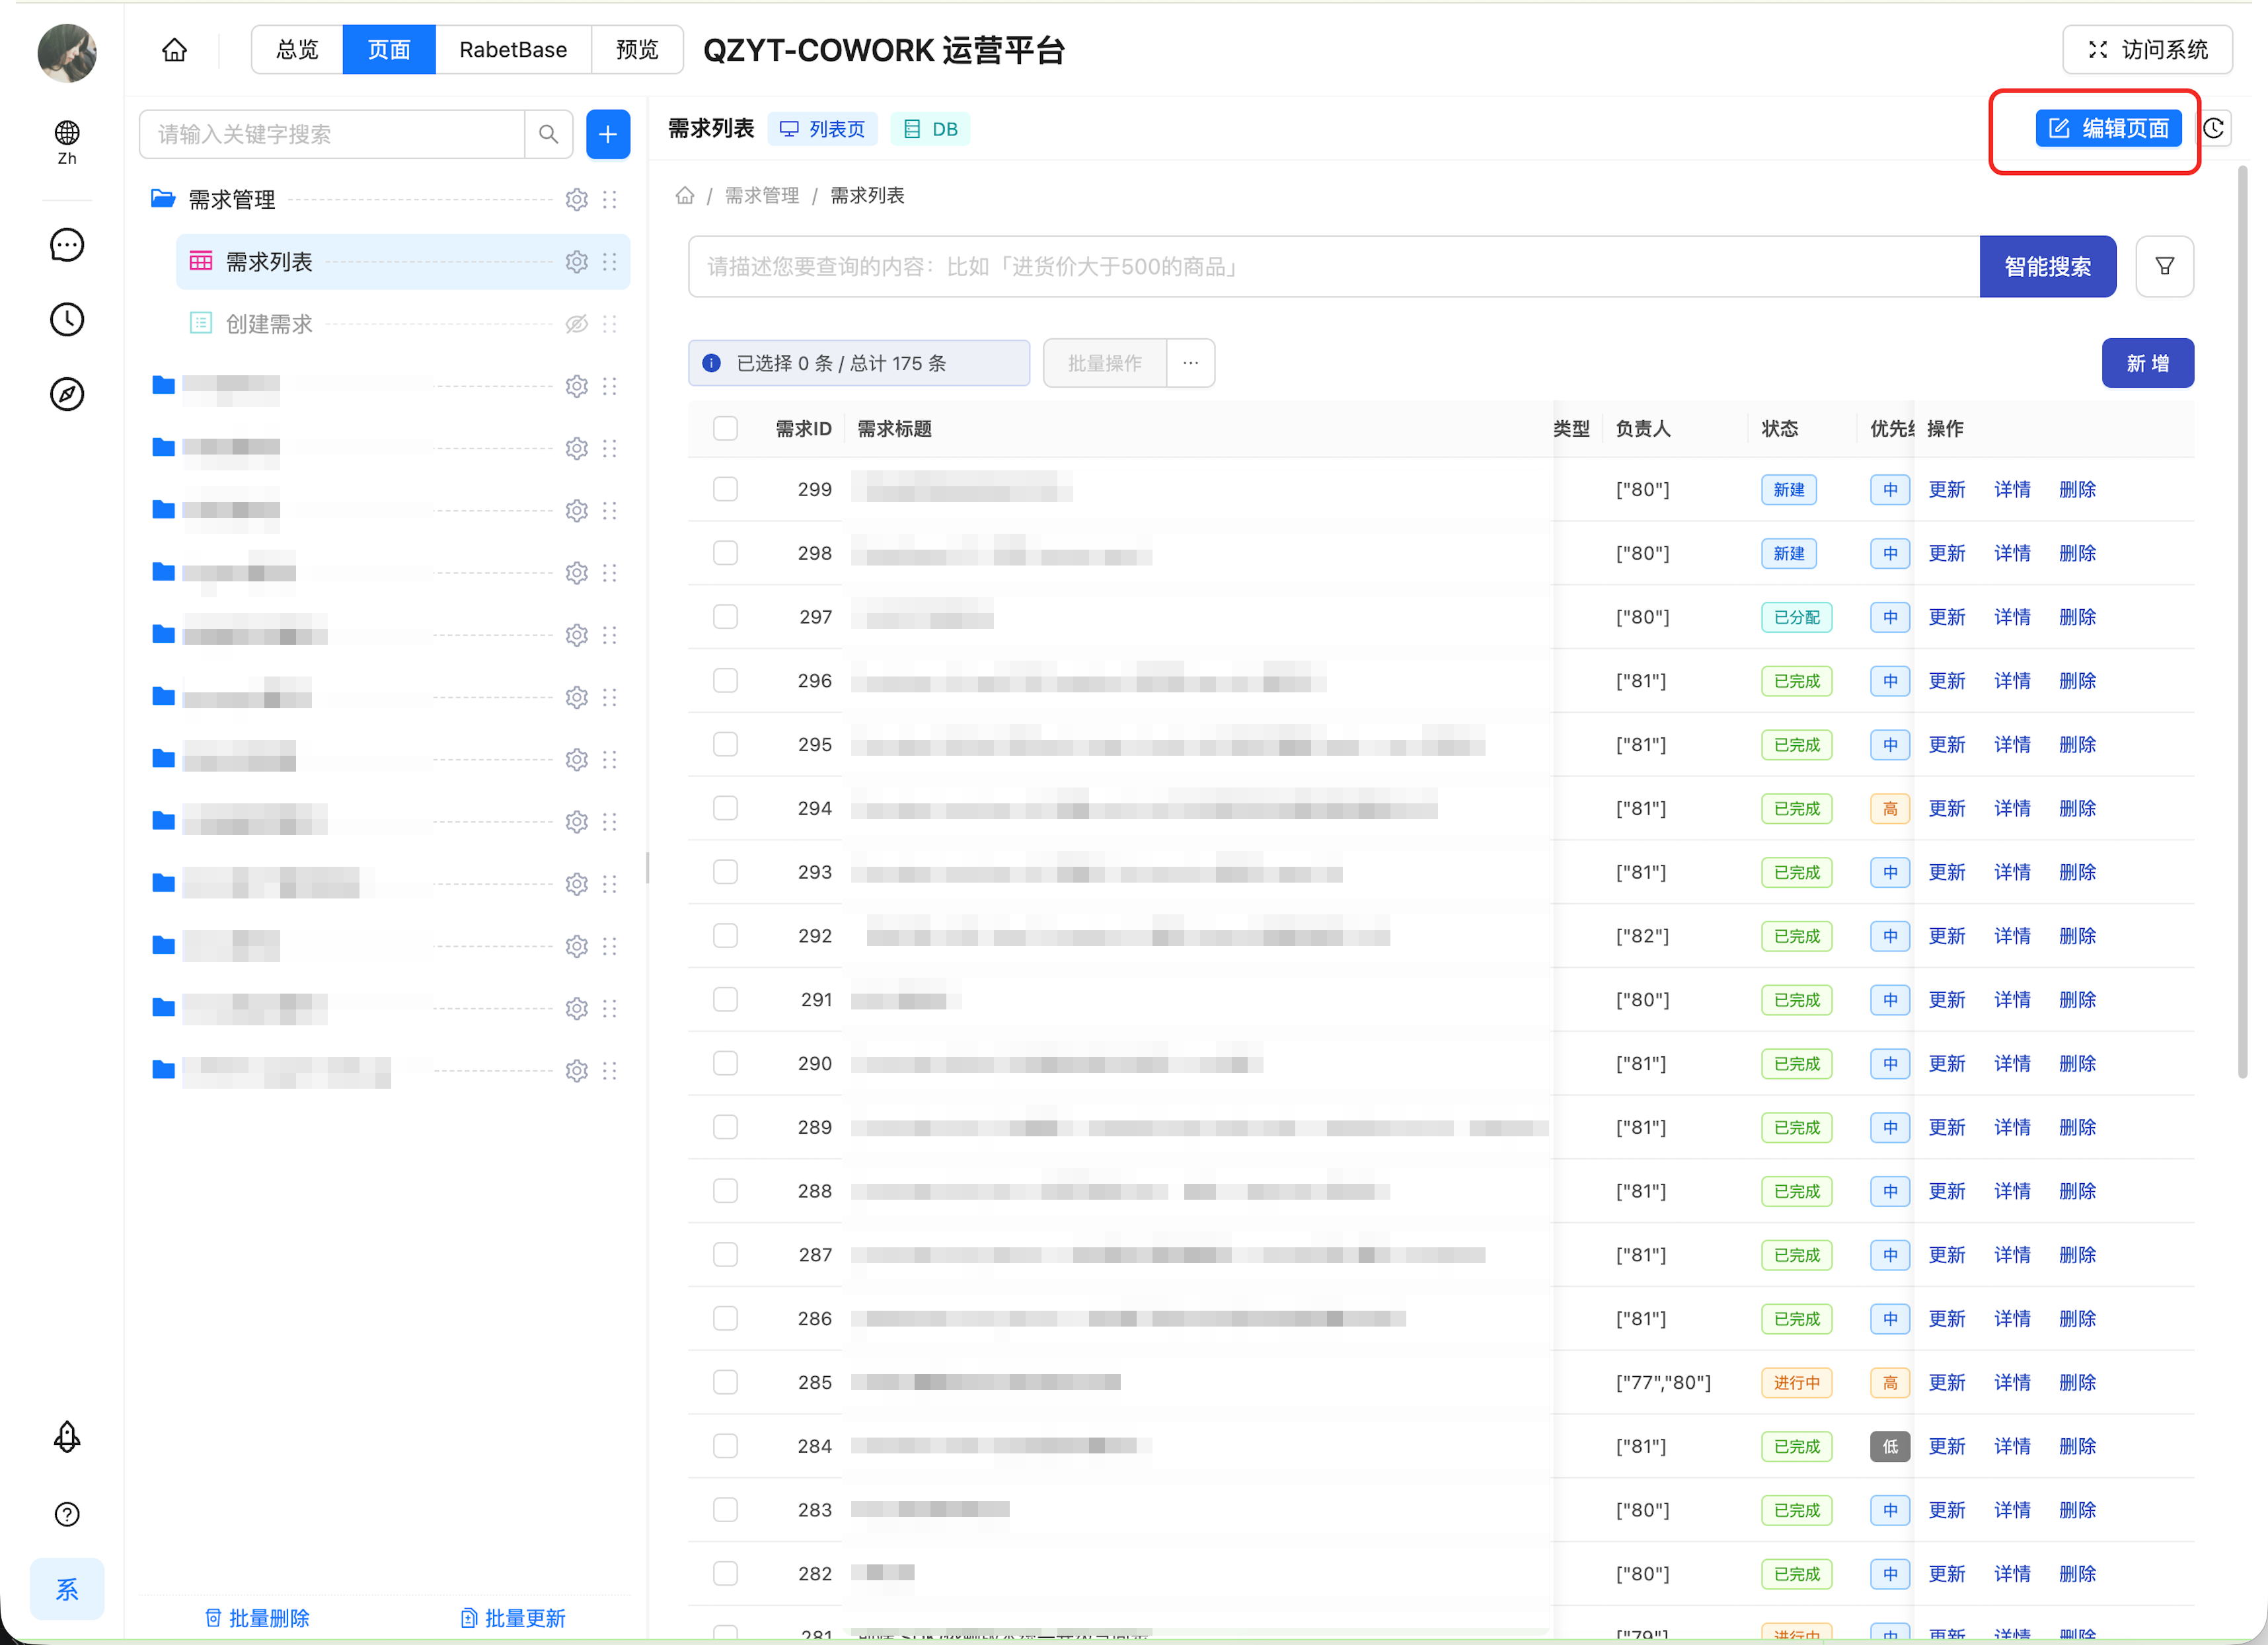The image size is (2268, 1645).
Task: Switch language via the globe Zh icon
Action: (x=67, y=142)
